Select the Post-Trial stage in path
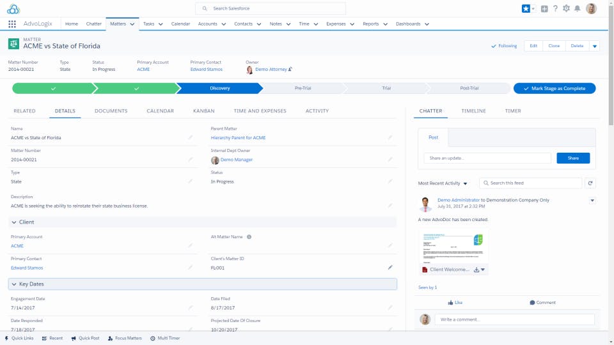The width and height of the screenshot is (614, 345). (469, 88)
